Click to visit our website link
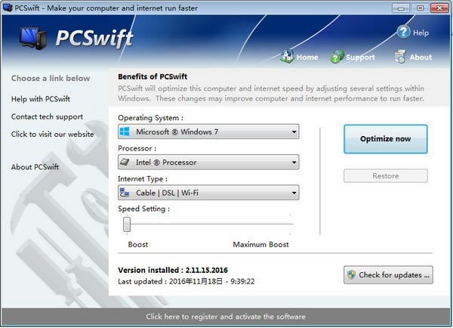 (x=52, y=135)
